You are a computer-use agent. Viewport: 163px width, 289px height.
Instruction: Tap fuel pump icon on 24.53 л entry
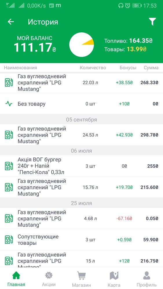[x=9, y=135]
